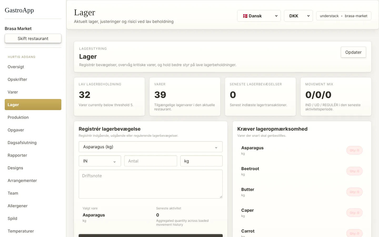Click the Brasa Market restaurant name
The image size is (379, 237).
(18, 28)
